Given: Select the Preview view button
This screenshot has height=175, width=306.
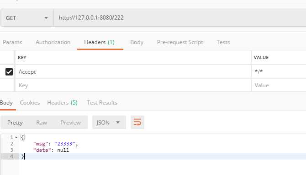Looking at the screenshot, I should click(x=71, y=123).
